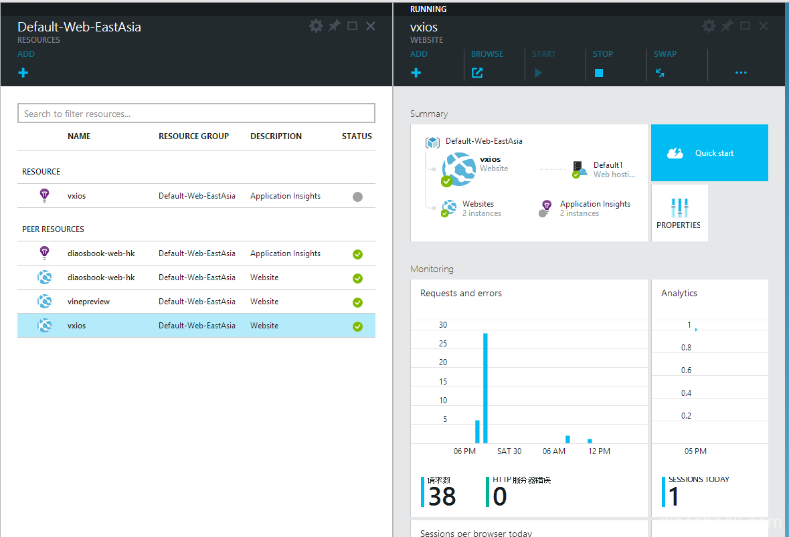Open Websites 2 instances in Summary
The height and width of the screenshot is (537, 789).
[472, 208]
